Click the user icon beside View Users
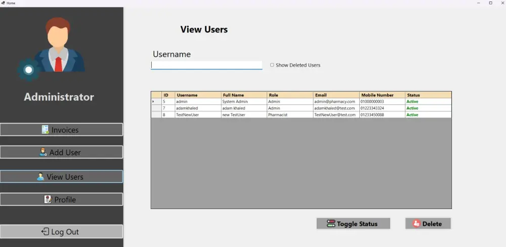The image size is (506, 247). click(40, 177)
